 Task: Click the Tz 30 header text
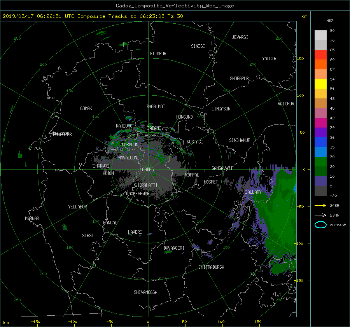[x=175, y=16]
